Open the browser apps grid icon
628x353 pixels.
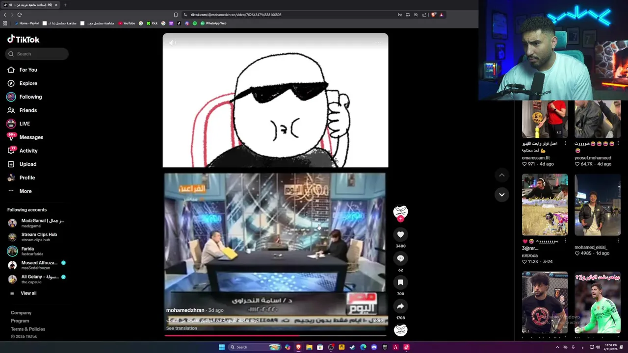pos(5,23)
